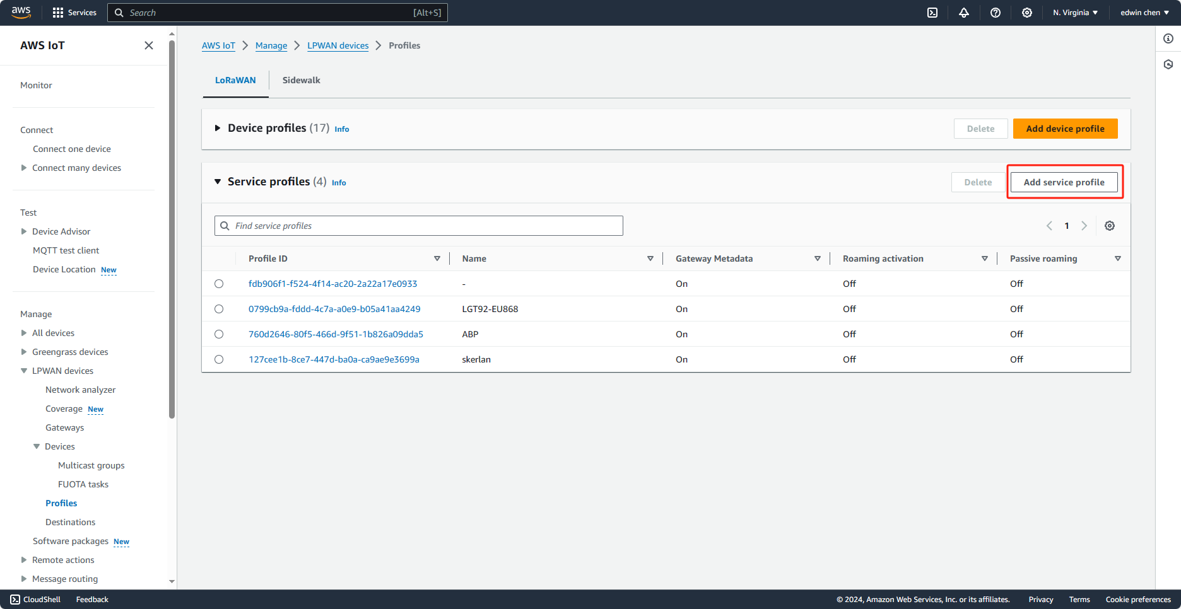Open Monitor in the sidebar
1181x609 pixels.
point(36,85)
